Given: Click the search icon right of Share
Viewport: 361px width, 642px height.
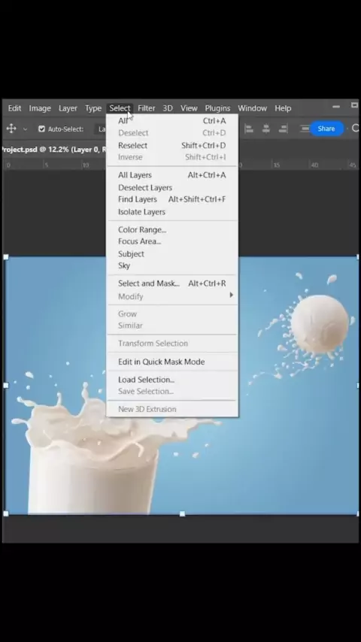Looking at the screenshot, I should (x=356, y=129).
